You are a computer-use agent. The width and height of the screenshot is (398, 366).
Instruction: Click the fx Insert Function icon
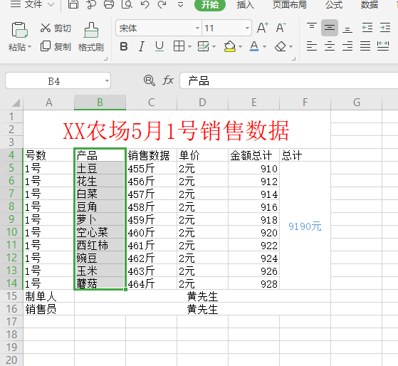pyautogui.click(x=168, y=80)
